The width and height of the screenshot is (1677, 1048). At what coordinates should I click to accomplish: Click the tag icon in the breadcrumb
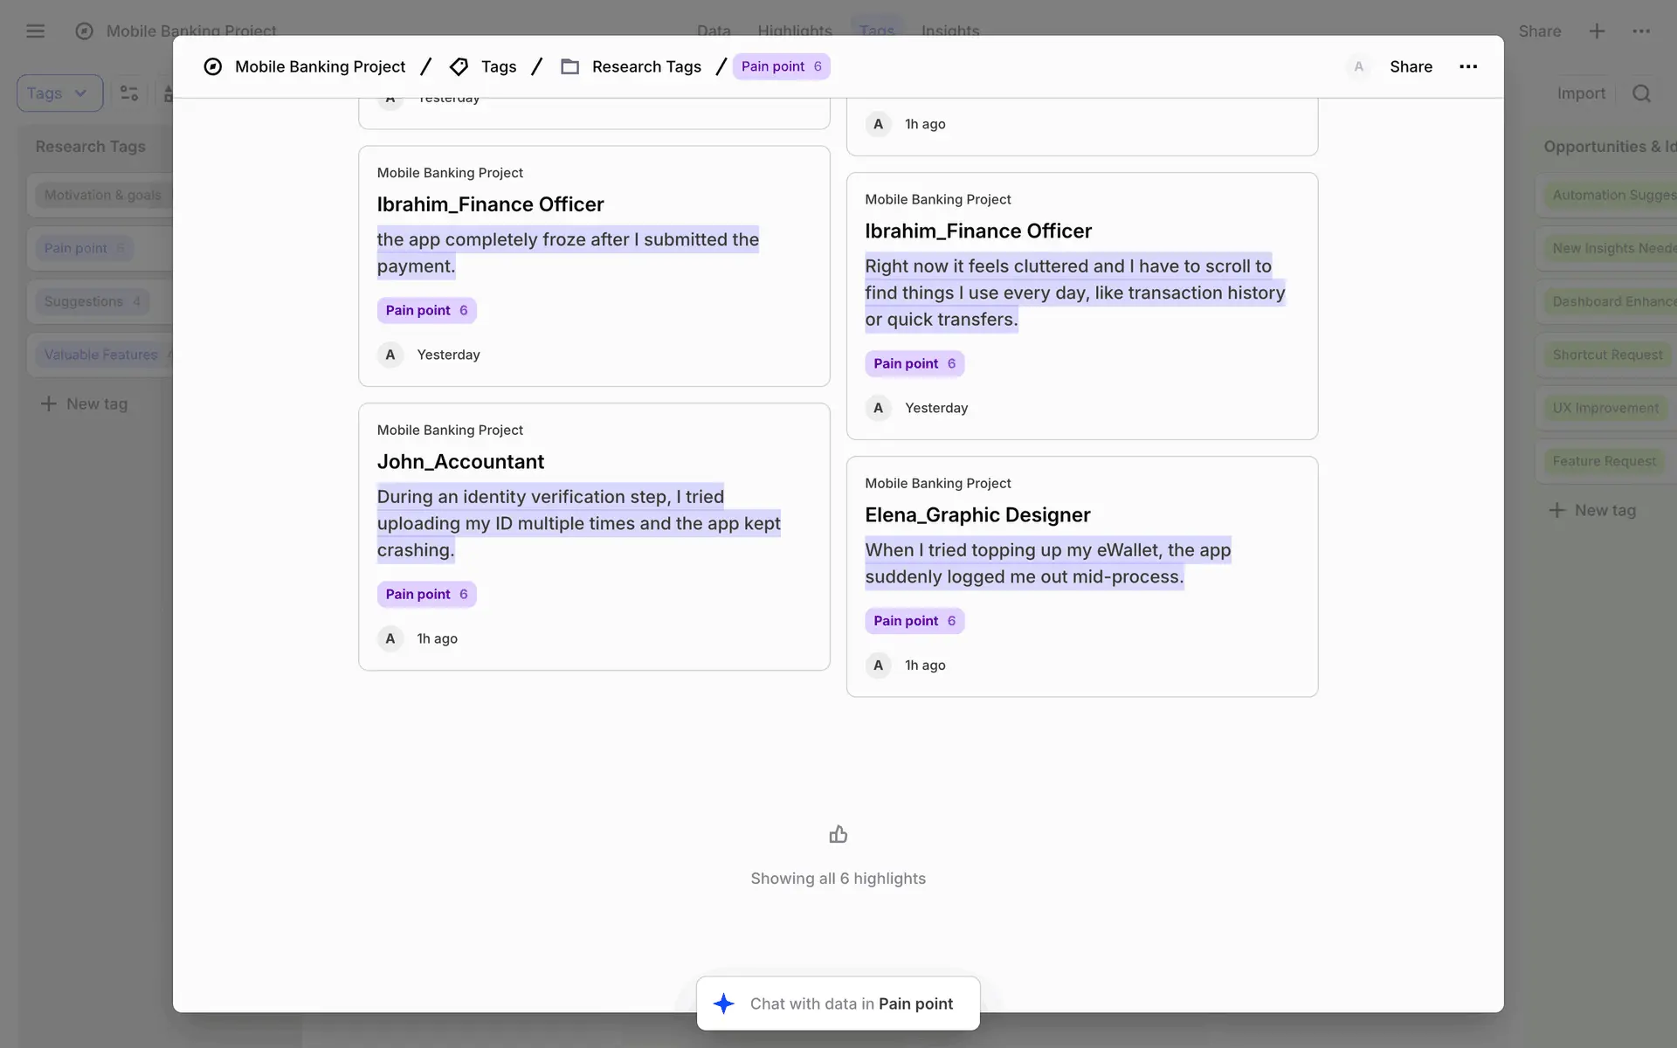(x=459, y=66)
